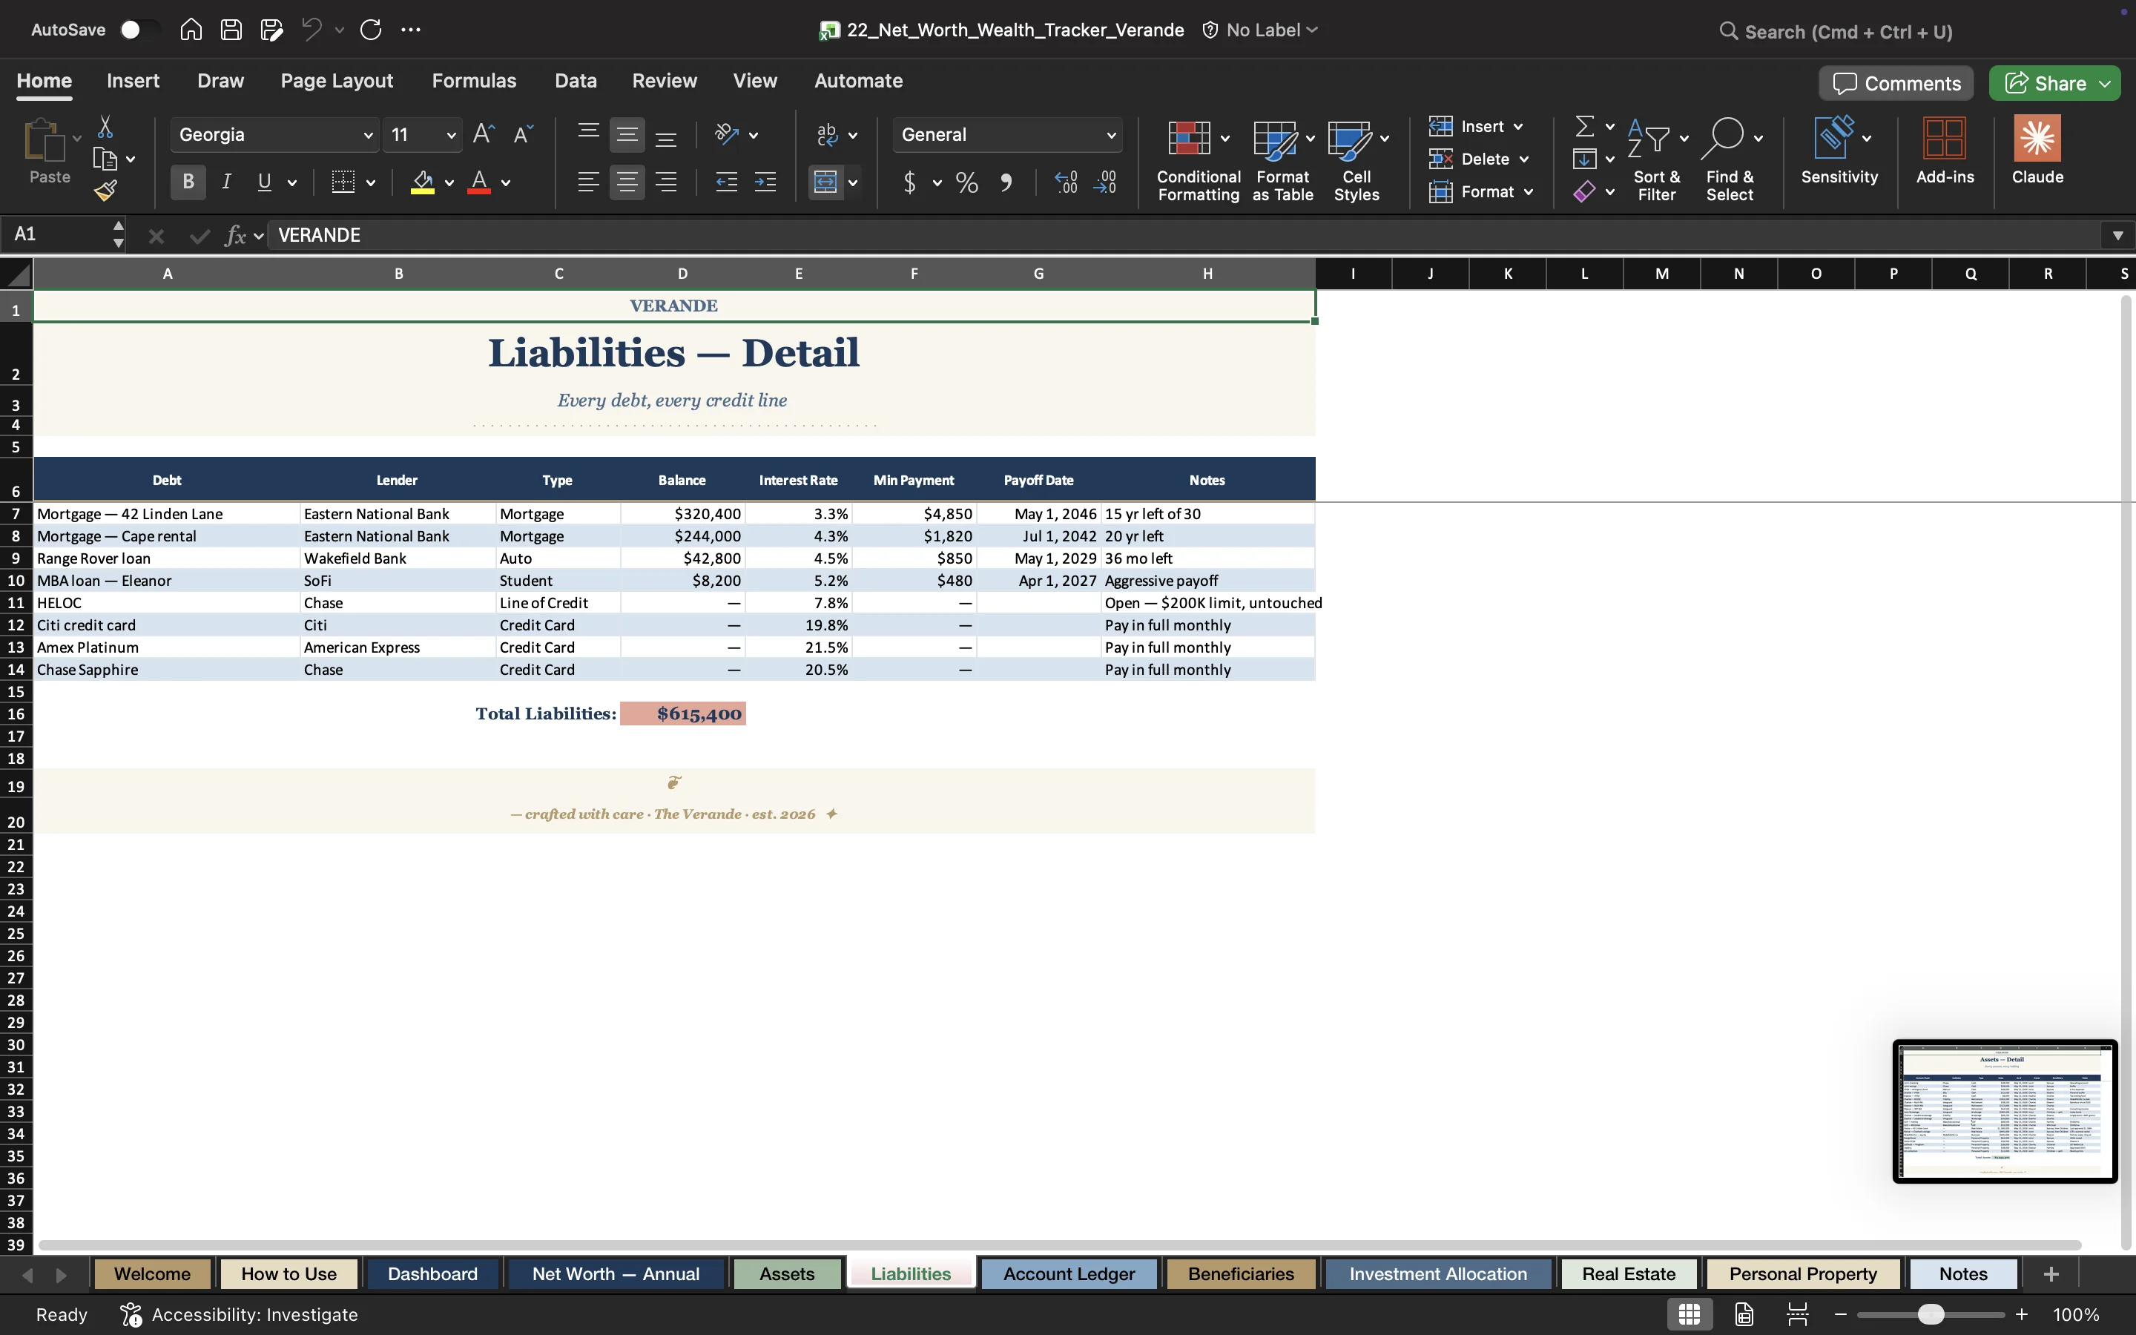This screenshot has height=1335, width=2136.
Task: Click the Redo arrow icon
Action: point(371,30)
